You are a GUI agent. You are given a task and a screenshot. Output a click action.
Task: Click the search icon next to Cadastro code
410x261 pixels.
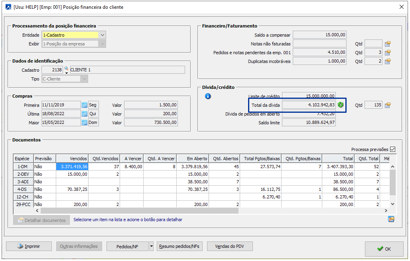(67, 69)
